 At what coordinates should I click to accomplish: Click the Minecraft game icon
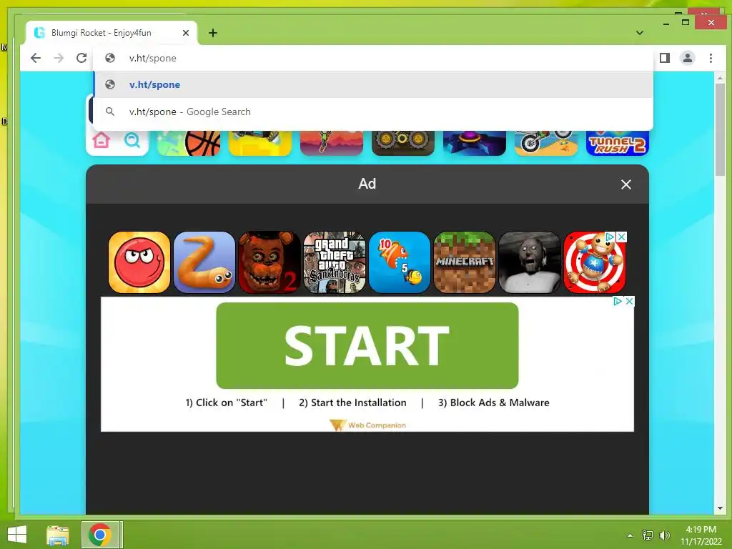pos(465,262)
